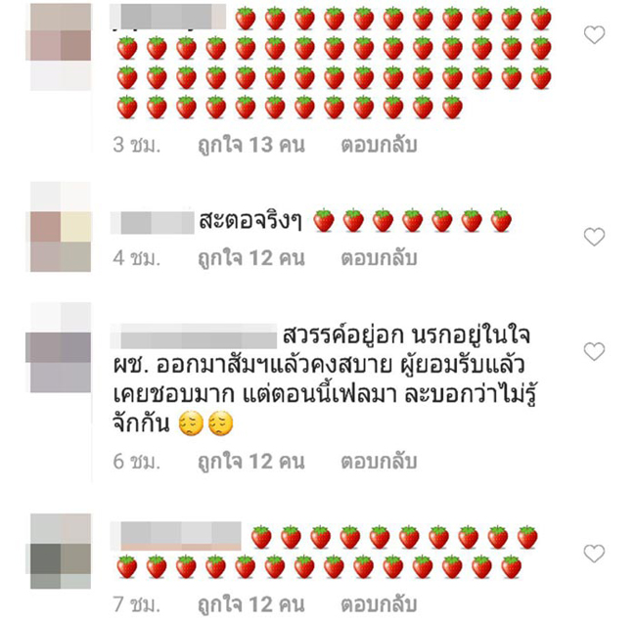636x624 pixels.
Task: Open blurred username before สะตอจริงๆ
Action: click(x=153, y=223)
